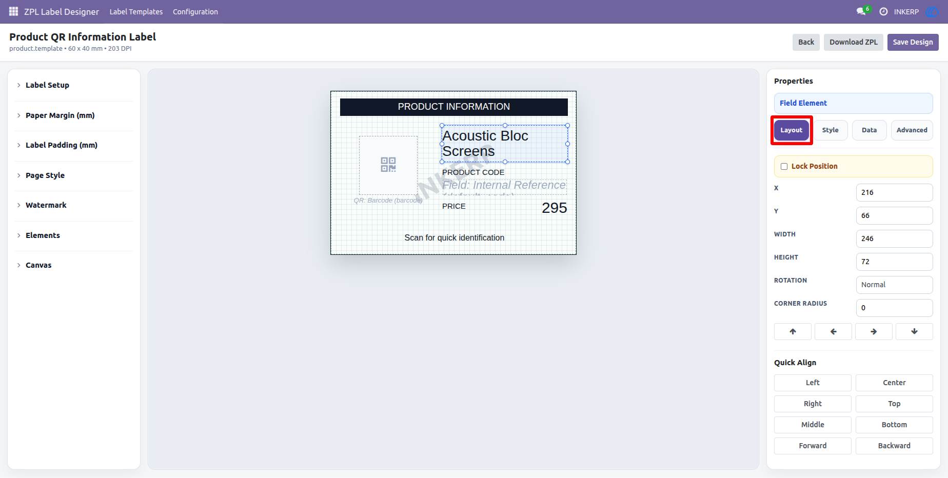Click Save Design button
This screenshot has width=948, height=478.
coord(913,42)
